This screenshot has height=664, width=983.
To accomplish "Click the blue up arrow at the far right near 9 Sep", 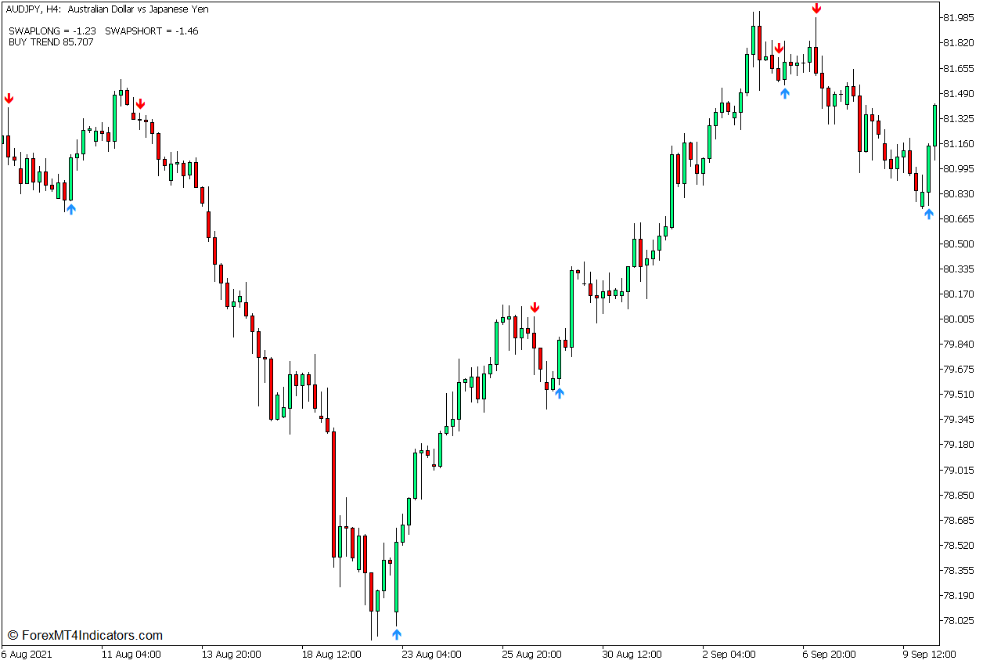I will coord(928,212).
